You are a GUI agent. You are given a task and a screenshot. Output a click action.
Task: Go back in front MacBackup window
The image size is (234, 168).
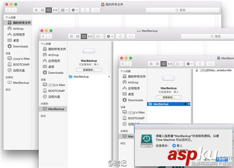[x=123, y=64]
